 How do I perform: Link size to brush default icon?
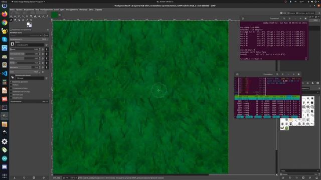pyautogui.click(x=47, y=49)
